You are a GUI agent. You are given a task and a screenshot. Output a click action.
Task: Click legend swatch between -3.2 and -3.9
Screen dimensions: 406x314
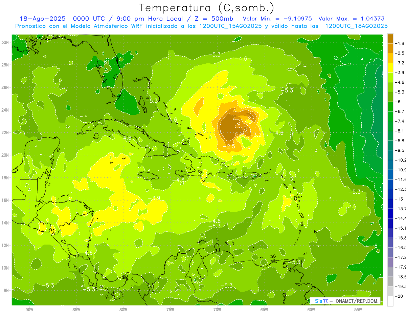(390, 68)
